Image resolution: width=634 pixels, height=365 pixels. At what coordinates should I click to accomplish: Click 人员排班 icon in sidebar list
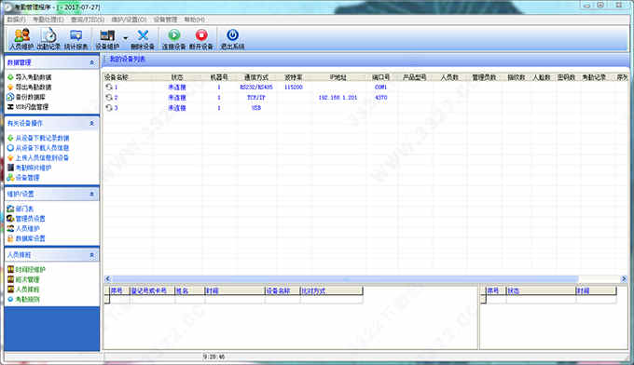10,289
